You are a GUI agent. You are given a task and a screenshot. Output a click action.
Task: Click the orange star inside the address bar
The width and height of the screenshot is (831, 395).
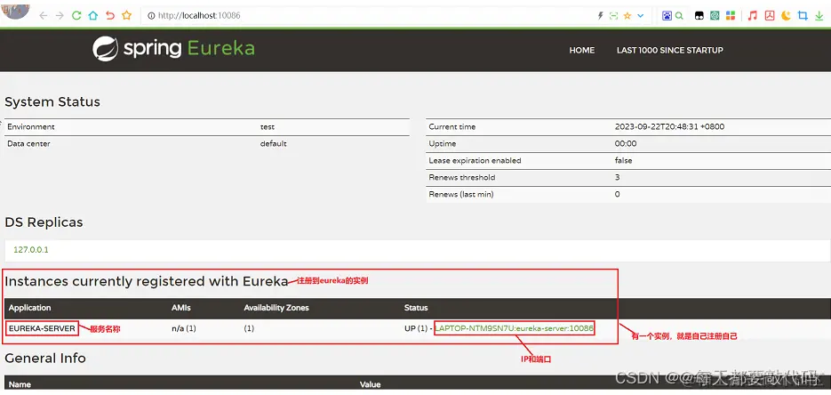coord(627,16)
